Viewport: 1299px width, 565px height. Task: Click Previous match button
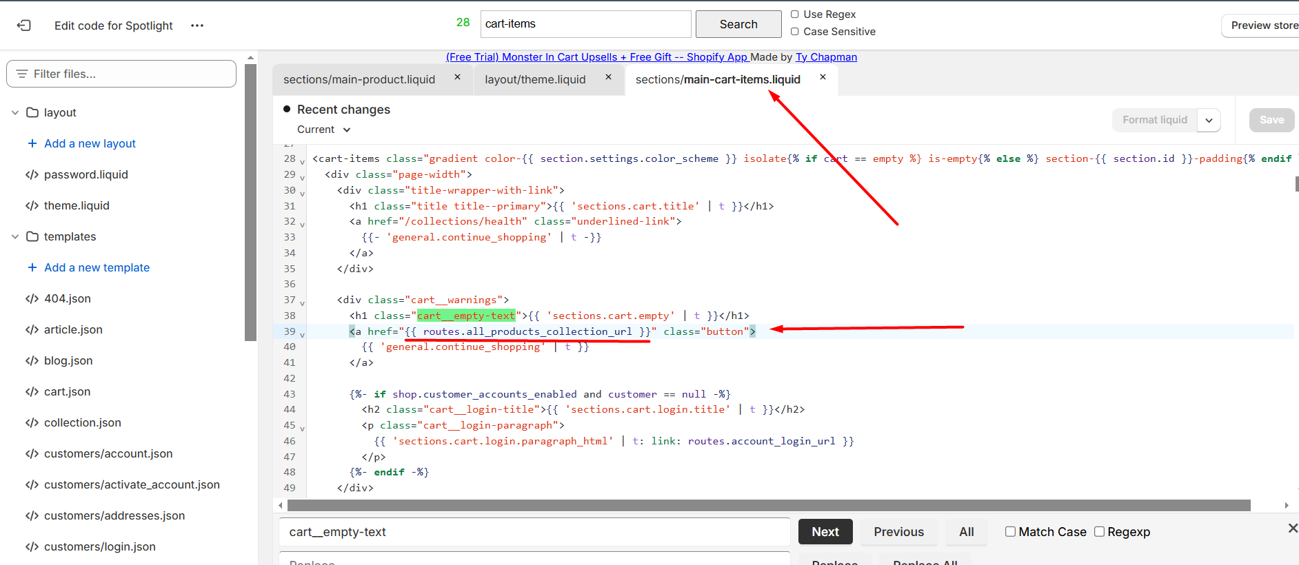[898, 532]
